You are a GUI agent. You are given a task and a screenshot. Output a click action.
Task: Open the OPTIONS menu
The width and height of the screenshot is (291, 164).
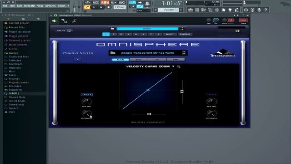click(x=50, y=6)
